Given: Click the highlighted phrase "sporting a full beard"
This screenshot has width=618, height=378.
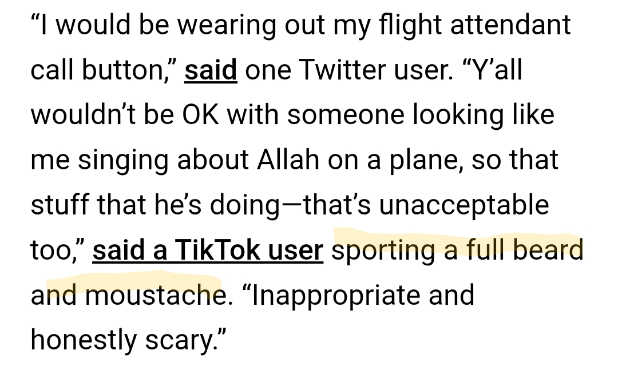Looking at the screenshot, I should click(457, 250).
